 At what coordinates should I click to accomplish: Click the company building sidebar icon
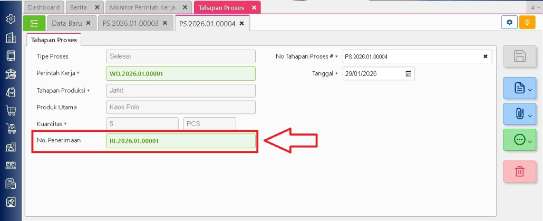[x=11, y=38]
